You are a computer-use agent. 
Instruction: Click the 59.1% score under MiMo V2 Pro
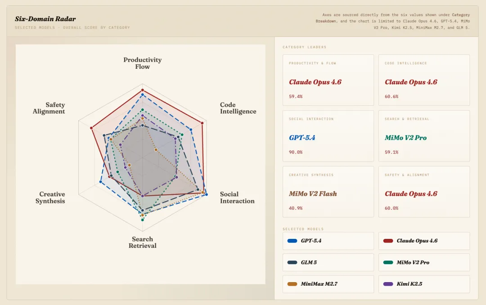coord(391,152)
